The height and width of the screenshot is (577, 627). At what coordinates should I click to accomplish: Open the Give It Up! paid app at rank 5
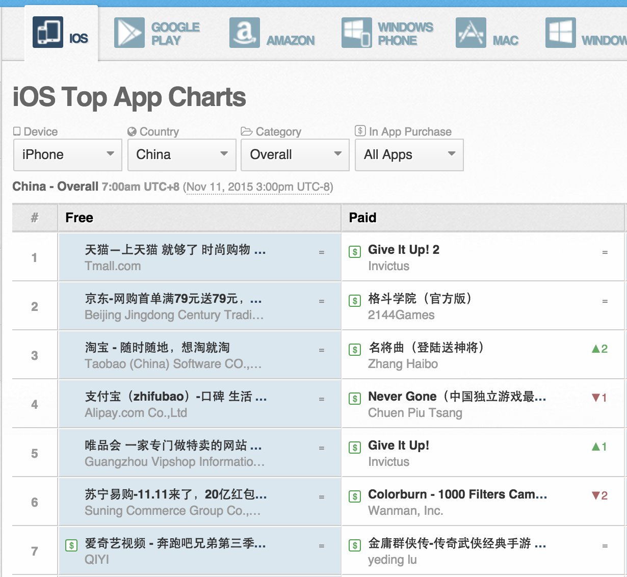399,445
